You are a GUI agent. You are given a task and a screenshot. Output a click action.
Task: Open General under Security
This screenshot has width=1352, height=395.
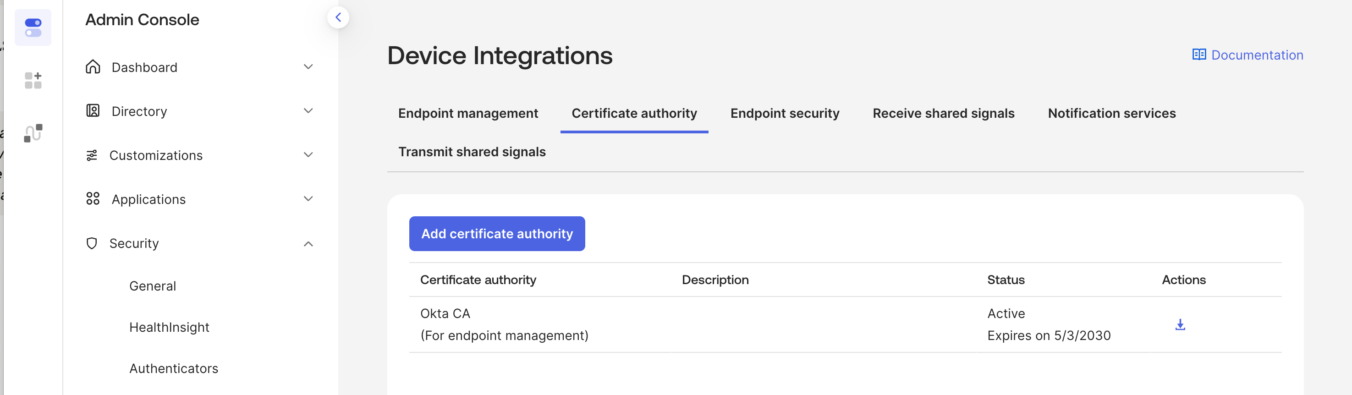click(153, 286)
